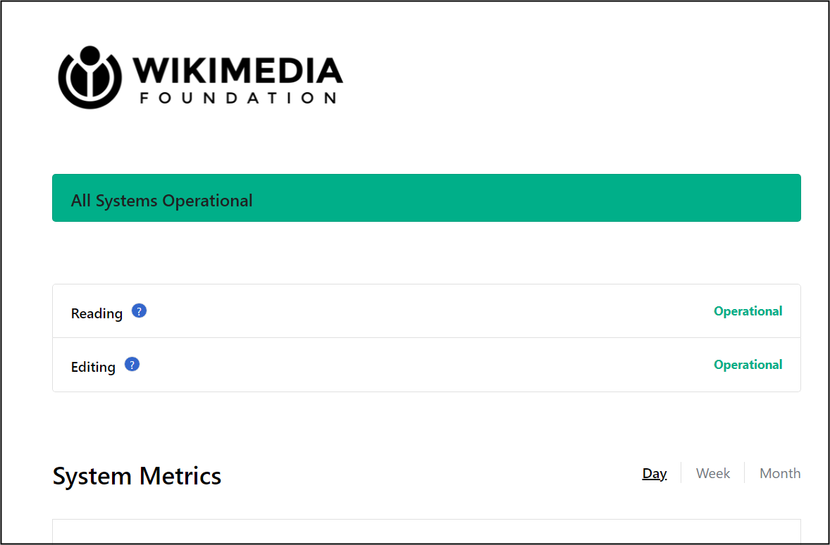Click the Wikimedia circular logo icon
Screen dimensions: 830x545
(90, 77)
